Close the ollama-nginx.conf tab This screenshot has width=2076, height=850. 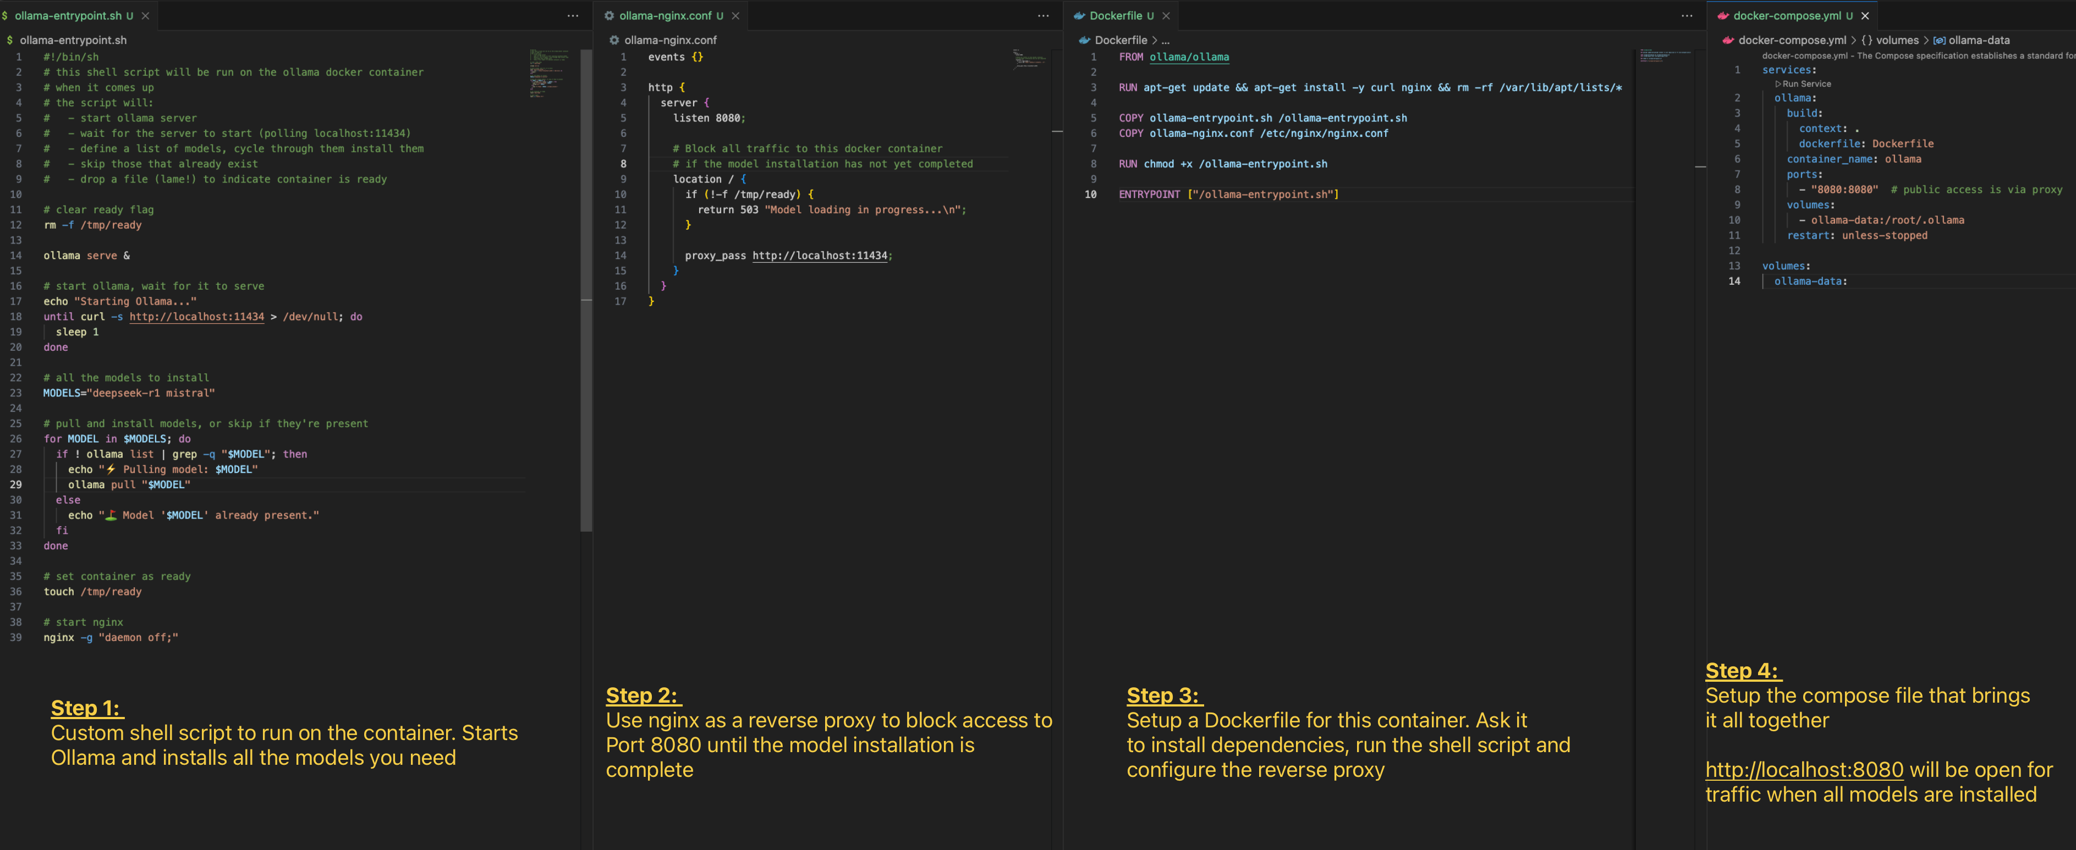(x=735, y=15)
